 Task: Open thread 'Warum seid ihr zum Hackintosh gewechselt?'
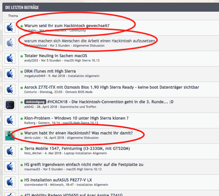[x=67, y=26]
